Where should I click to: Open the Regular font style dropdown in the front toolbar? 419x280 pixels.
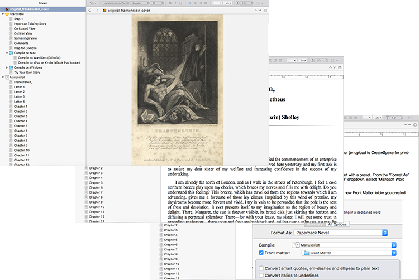click(140, 3)
